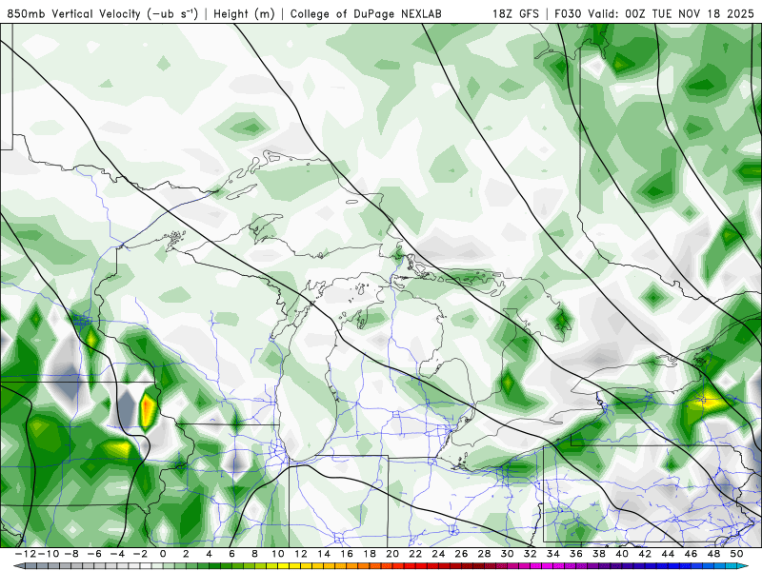The image size is (762, 571).
Task: Click the '16' color scale label
Action: click(x=347, y=554)
